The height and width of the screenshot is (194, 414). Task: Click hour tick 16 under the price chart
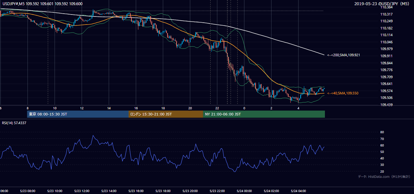click(136, 108)
